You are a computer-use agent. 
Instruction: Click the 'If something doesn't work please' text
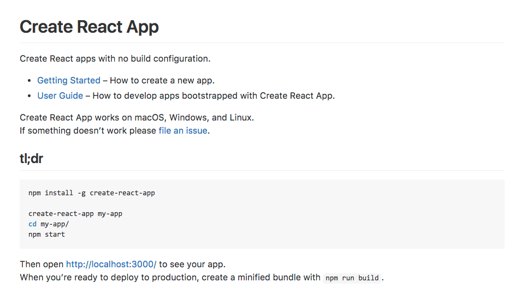(87, 130)
